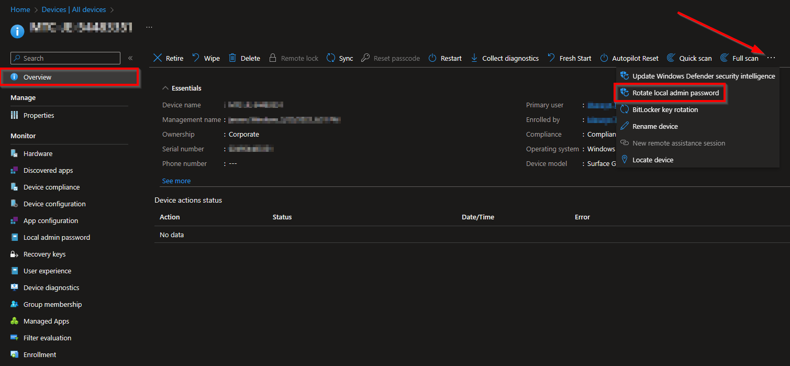
Task: Perform a Fresh Start
Action: click(573, 58)
